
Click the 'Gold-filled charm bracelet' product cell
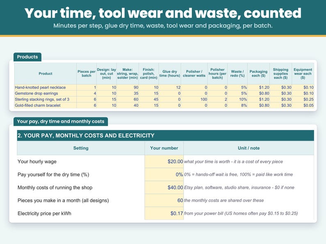[x=45, y=105]
